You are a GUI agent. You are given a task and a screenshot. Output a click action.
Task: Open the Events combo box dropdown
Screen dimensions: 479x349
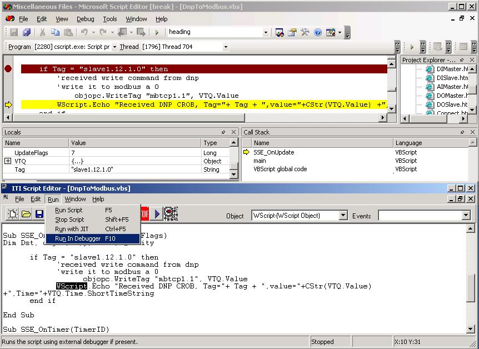[x=466, y=216]
